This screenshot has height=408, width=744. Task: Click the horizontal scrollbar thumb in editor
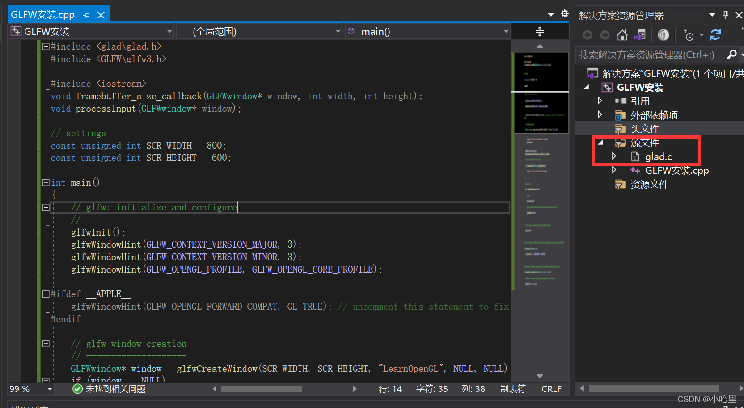(262, 389)
